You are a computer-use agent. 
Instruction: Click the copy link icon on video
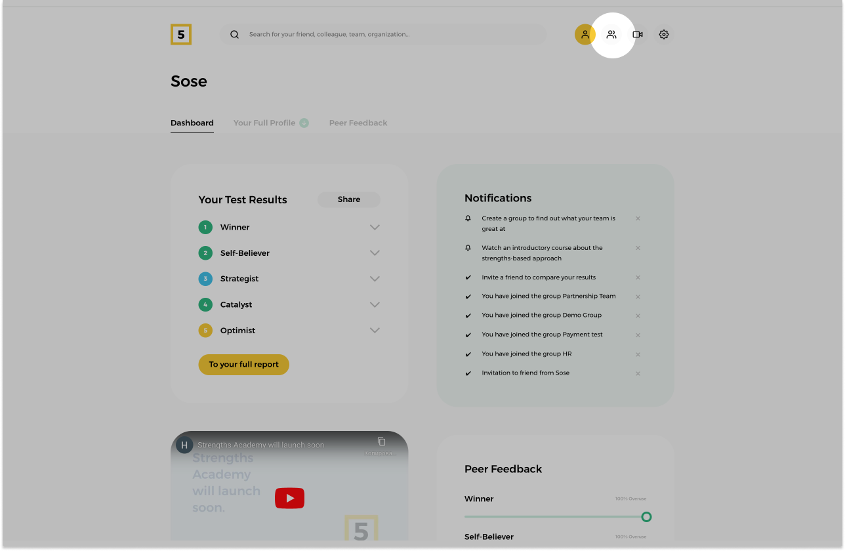coord(381,441)
